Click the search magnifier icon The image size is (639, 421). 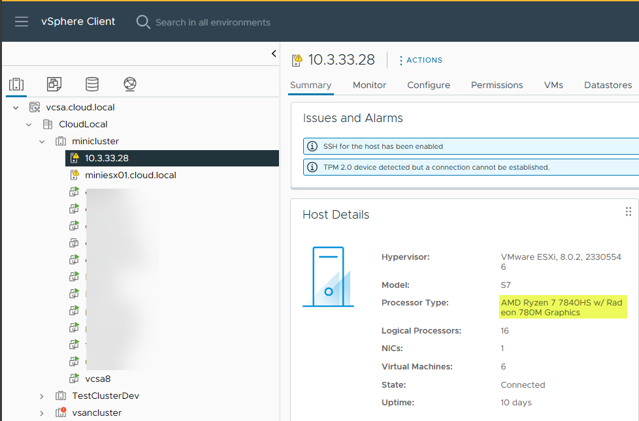(x=143, y=22)
